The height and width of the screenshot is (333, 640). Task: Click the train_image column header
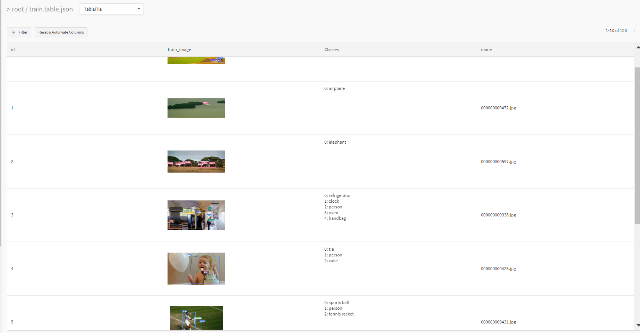[x=179, y=50]
